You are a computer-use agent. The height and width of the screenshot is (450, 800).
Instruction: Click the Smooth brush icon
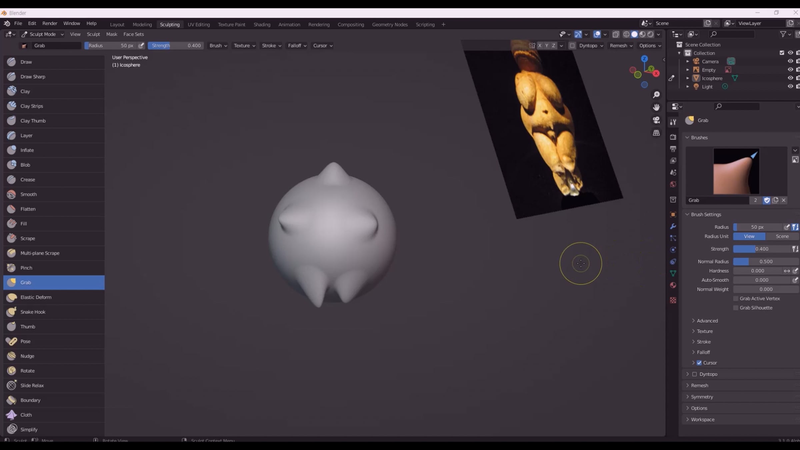(x=12, y=194)
